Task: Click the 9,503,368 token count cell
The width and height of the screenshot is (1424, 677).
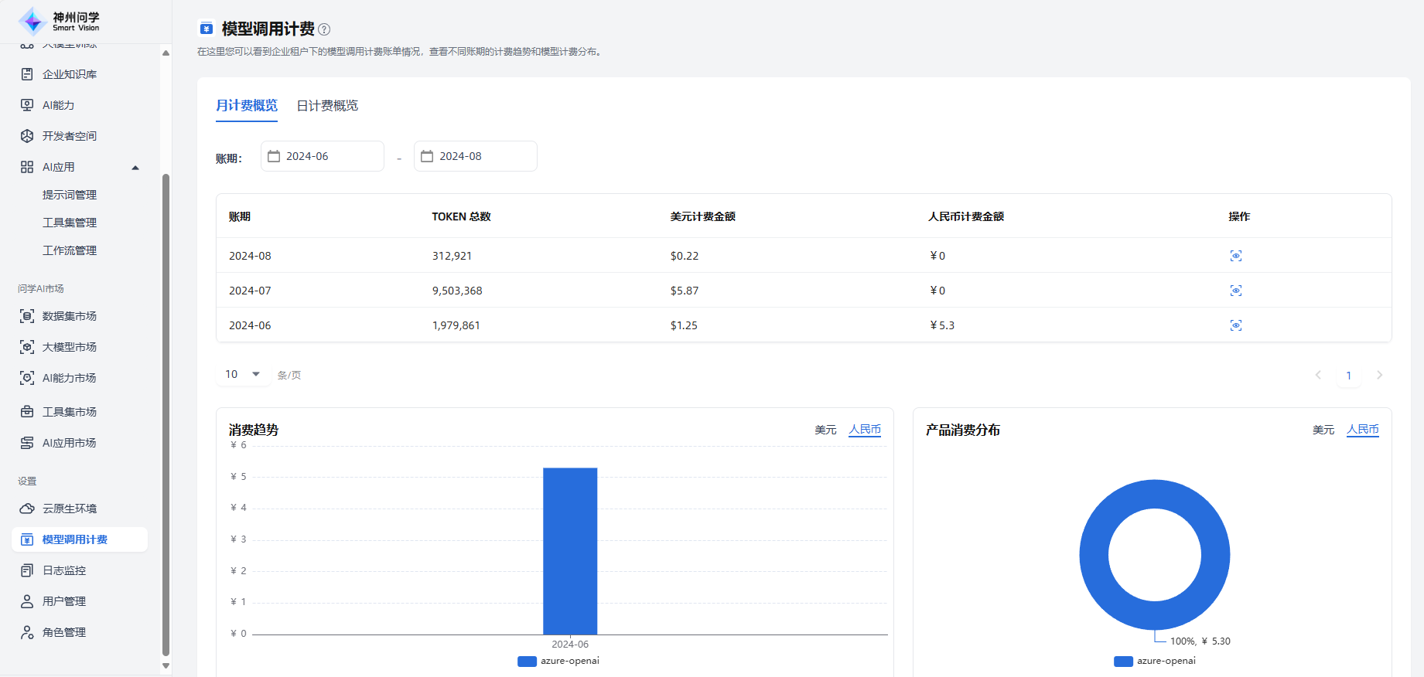Action: (457, 291)
